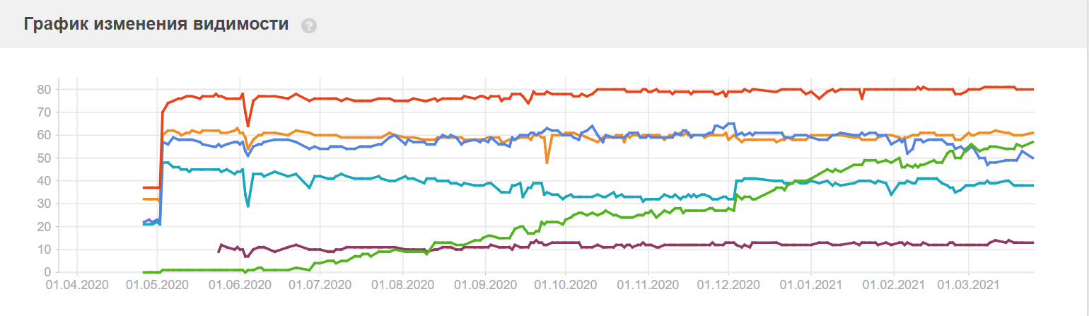The height and width of the screenshot is (316, 1089).
Task: Click the help question mark icon beside the title
Action: click(x=308, y=25)
